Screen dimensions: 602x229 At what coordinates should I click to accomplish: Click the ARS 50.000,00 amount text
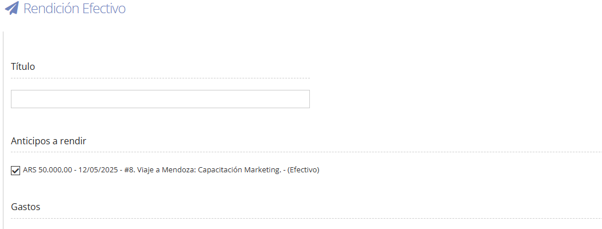(48, 170)
